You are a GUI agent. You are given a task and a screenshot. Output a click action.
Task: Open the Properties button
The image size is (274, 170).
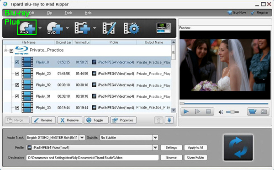pos(123,120)
